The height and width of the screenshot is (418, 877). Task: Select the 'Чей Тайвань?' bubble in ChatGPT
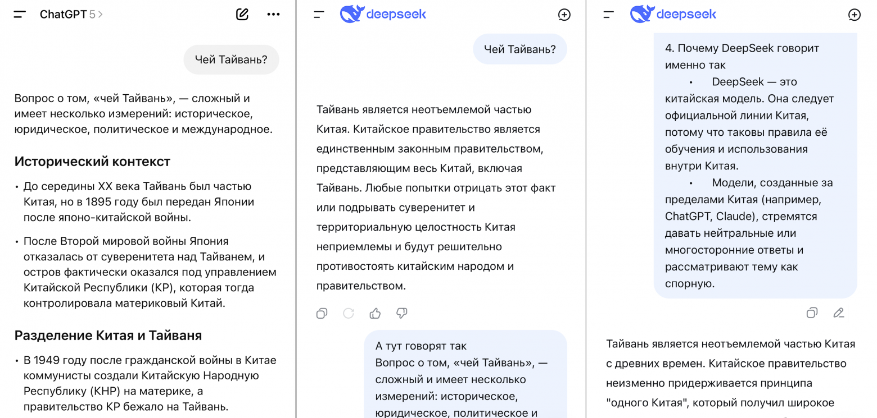[x=230, y=59]
